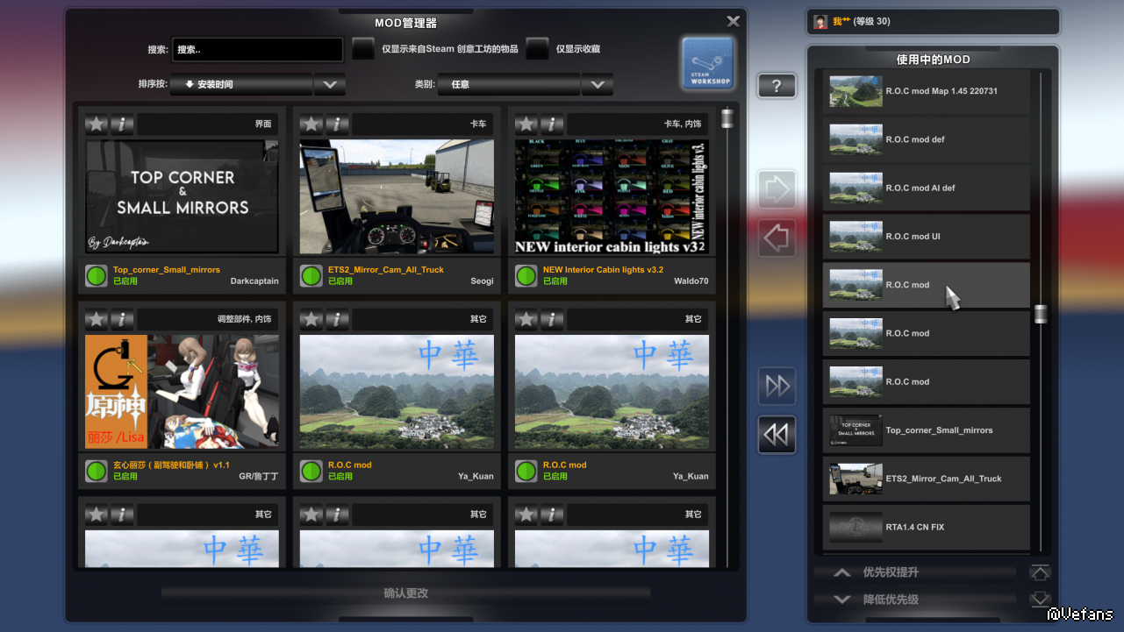Click the profile avatar next to 等级 30
The width and height of the screenshot is (1124, 632).
[820, 22]
